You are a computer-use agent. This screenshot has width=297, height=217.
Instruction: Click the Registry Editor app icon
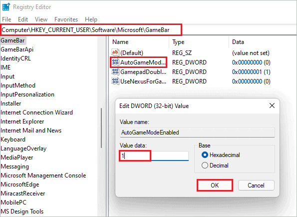tap(6, 7)
